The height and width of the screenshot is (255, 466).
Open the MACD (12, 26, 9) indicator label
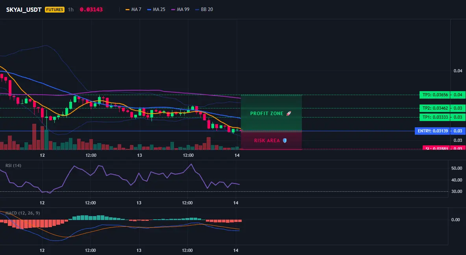click(22, 213)
